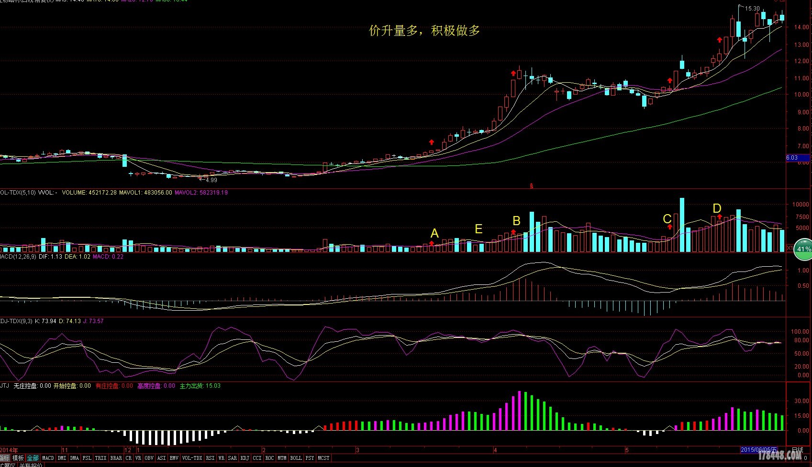Switch to the MACD indicator tab
812x467 pixels.
[48, 458]
